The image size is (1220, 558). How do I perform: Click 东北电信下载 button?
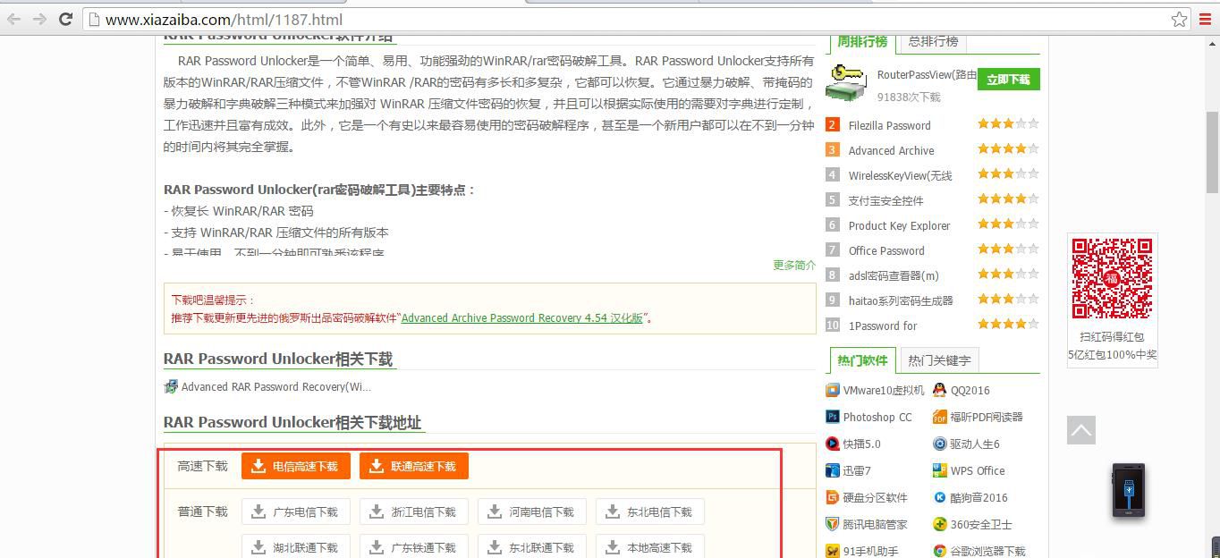click(650, 511)
